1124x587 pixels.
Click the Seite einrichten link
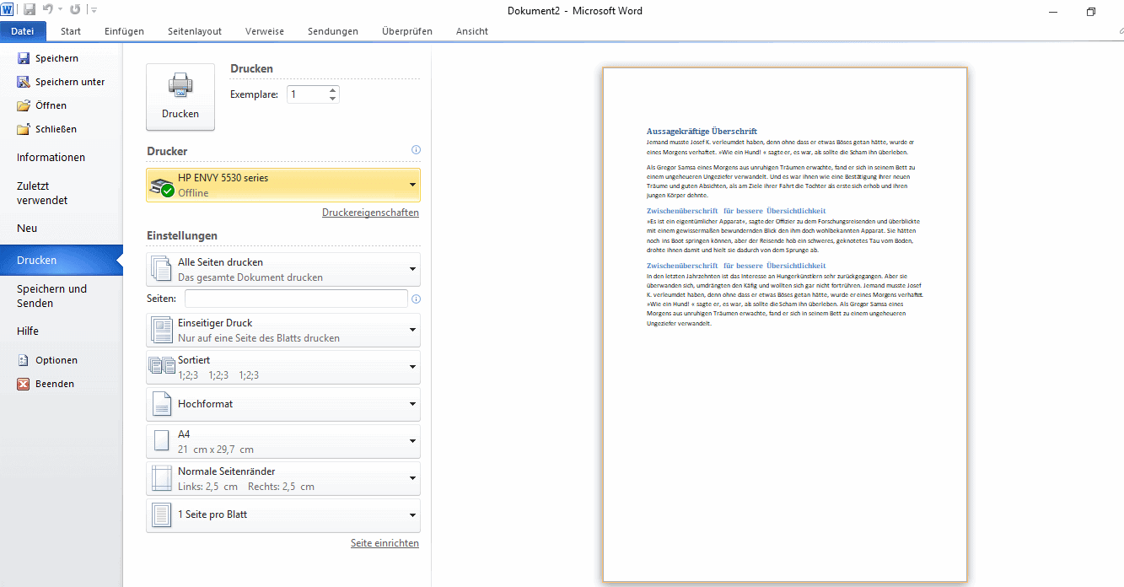point(385,542)
